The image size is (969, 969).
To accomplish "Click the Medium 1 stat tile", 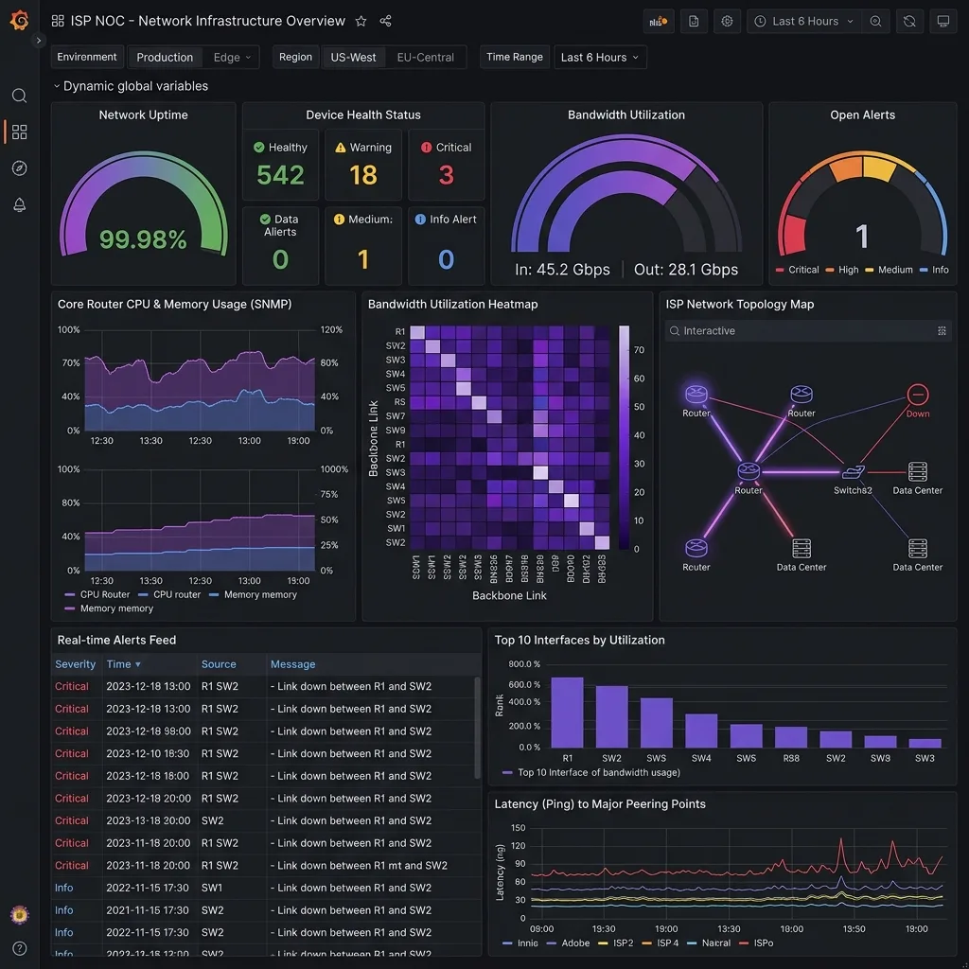I will pos(363,245).
